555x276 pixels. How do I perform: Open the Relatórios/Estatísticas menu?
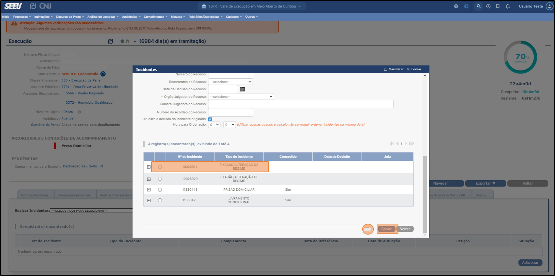click(205, 17)
